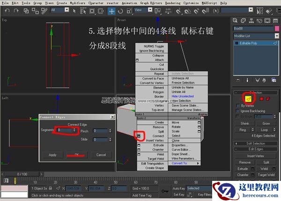Open Connect settings box in quad menu
This screenshot has height=201, width=281.
(x=139, y=136)
